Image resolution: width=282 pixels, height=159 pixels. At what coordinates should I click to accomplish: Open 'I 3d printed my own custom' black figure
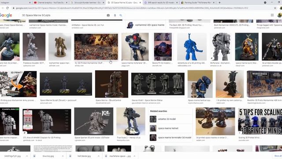(230, 84)
